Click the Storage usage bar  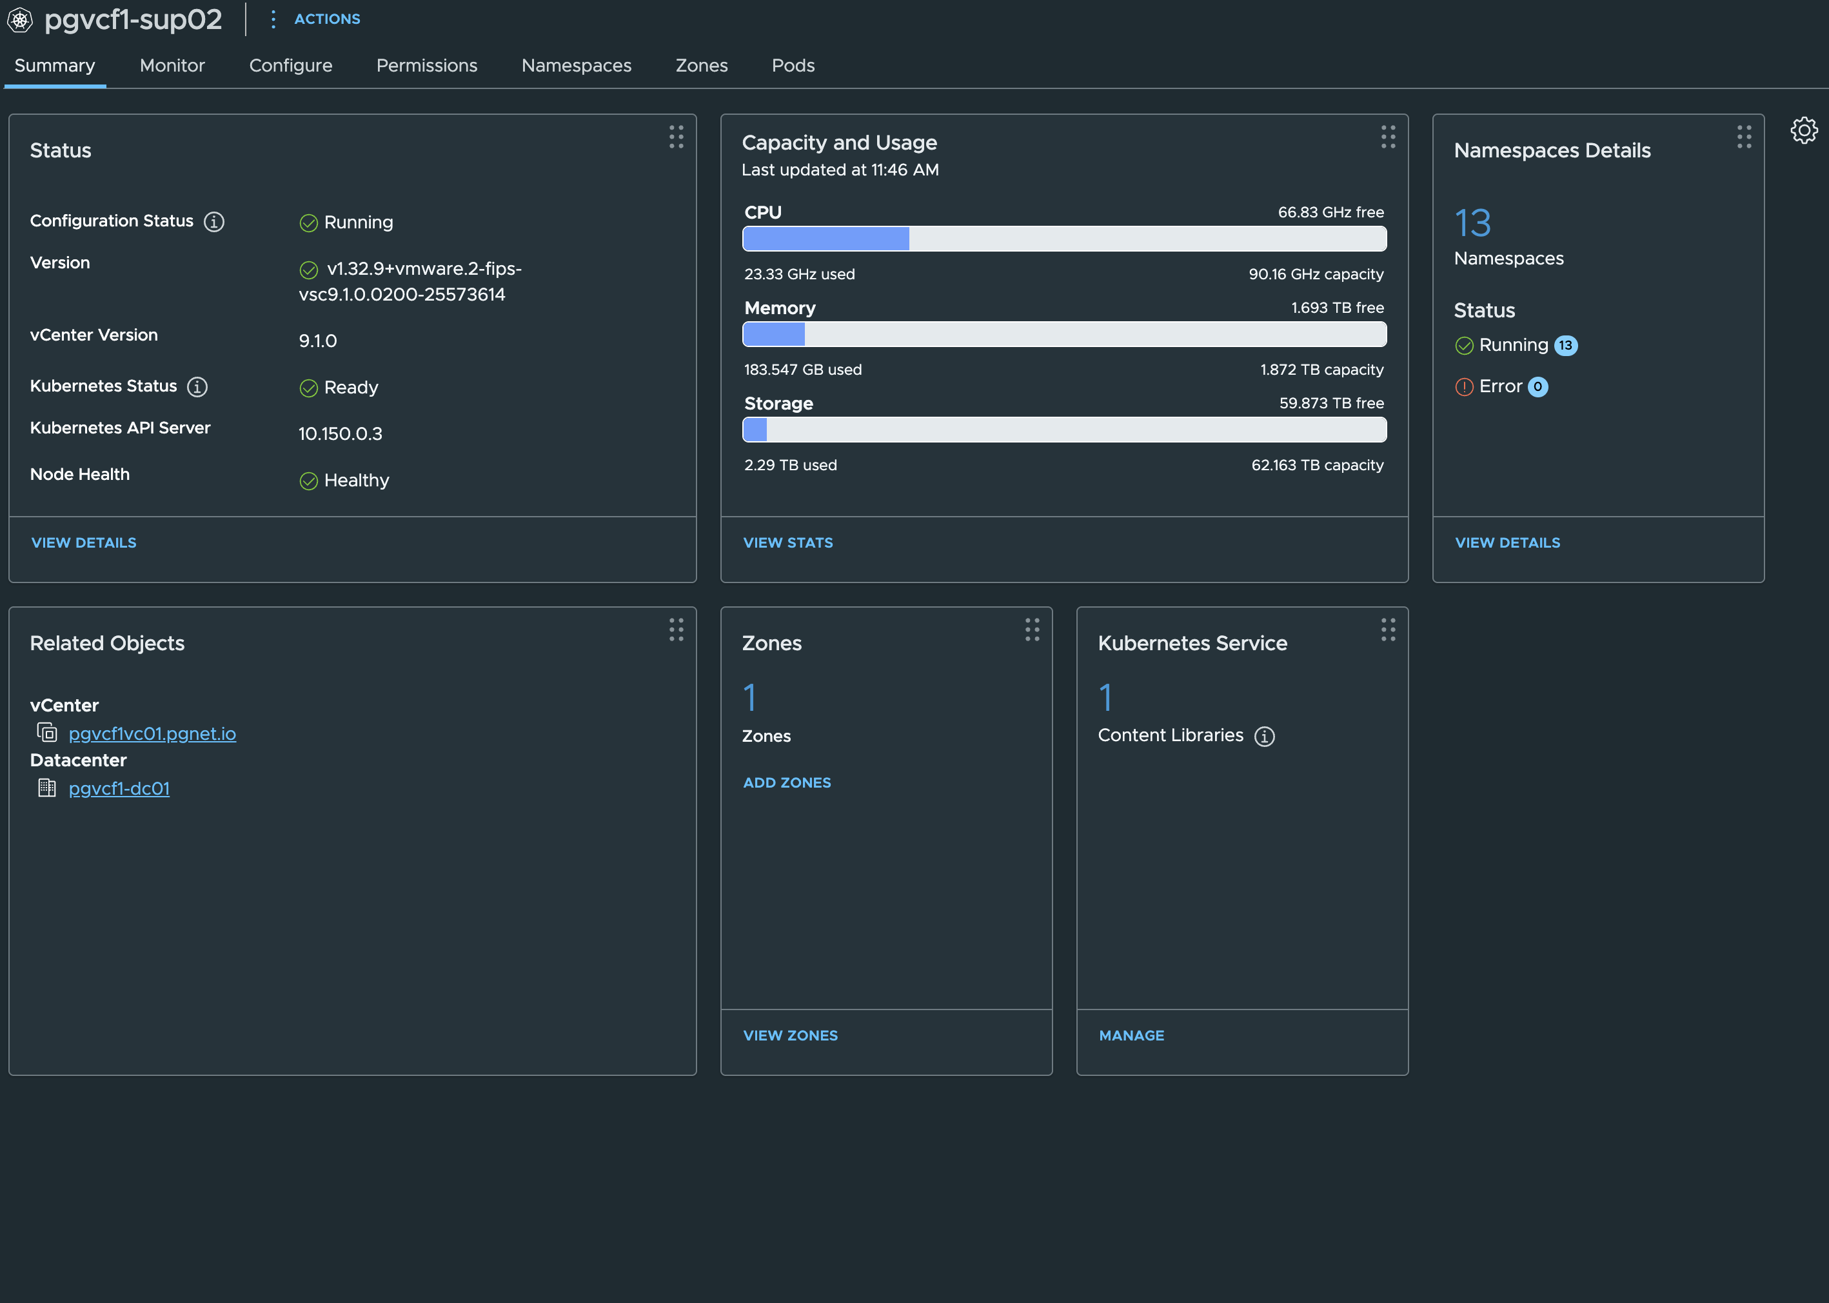coord(1065,429)
